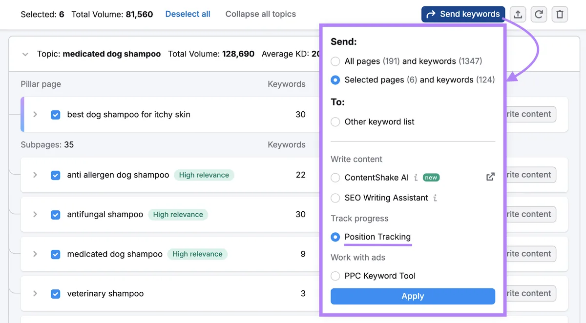Select Selected pages and keywords option

[x=335, y=80]
